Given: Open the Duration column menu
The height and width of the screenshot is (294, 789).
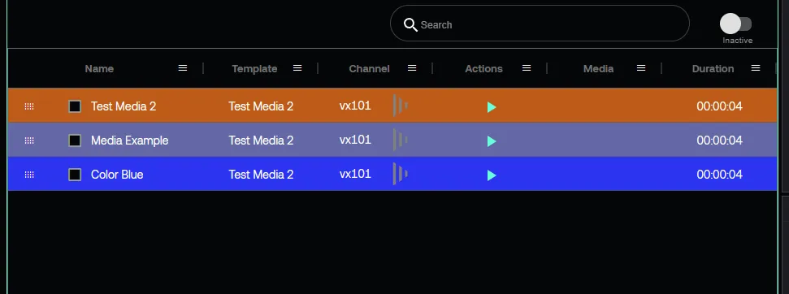Looking at the screenshot, I should click(756, 68).
